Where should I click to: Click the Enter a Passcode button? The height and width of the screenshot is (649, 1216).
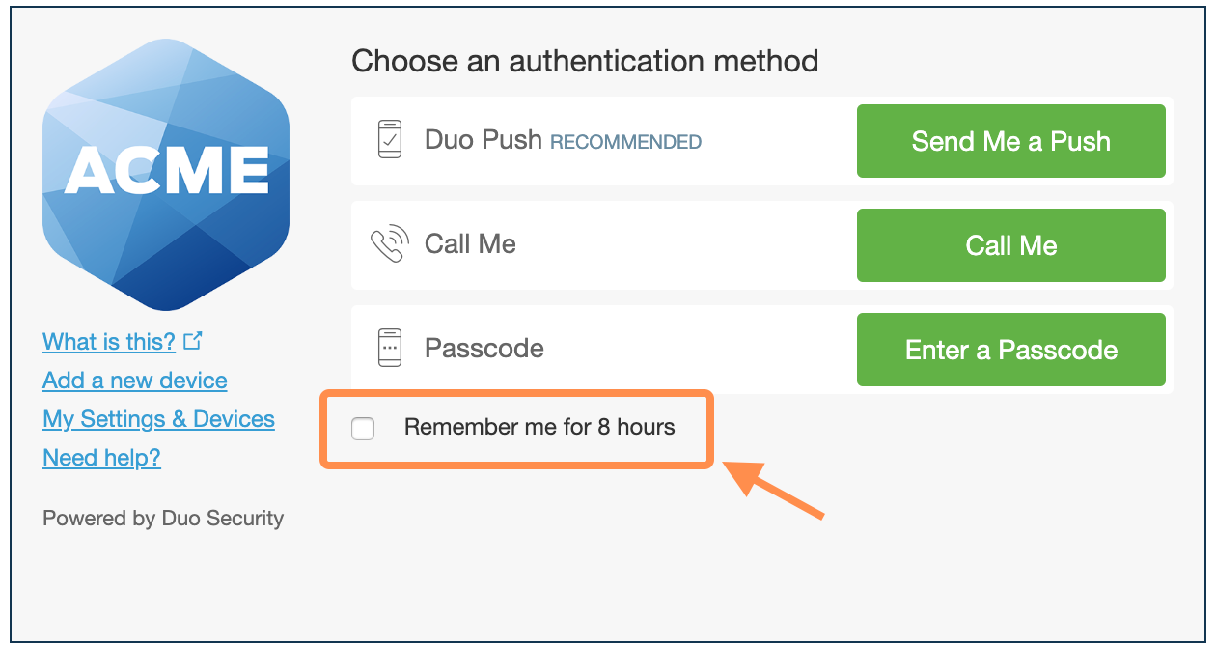click(1010, 349)
